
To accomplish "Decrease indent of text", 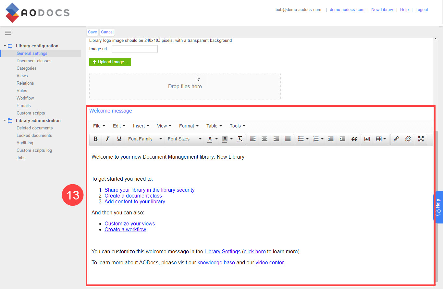I will tap(331, 139).
